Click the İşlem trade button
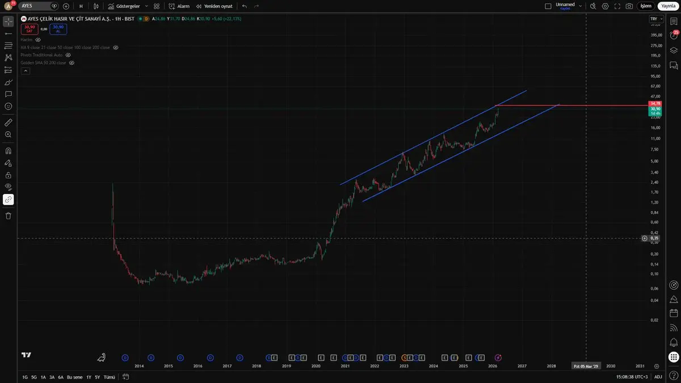Image resolution: width=681 pixels, height=383 pixels. 646,6
